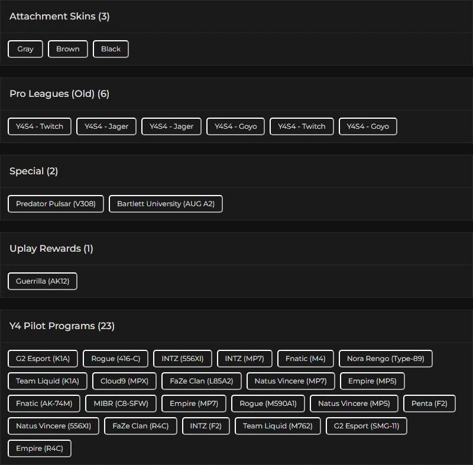The height and width of the screenshot is (465, 473).
Task: Select the Brown attachment skin
Action: [x=68, y=49]
